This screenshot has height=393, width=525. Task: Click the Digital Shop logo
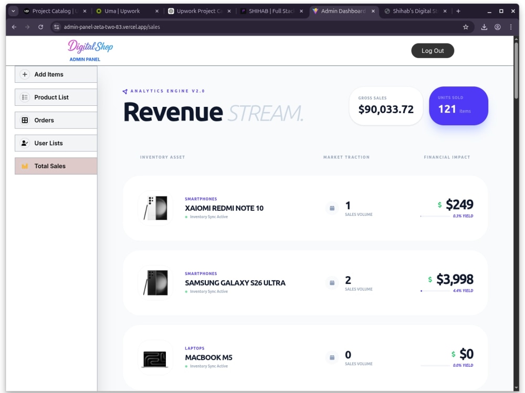pos(90,47)
